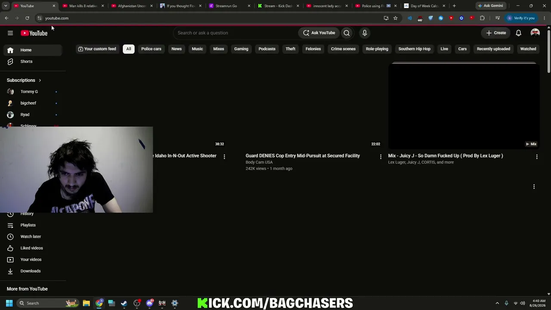Open the account avatar menu
The image size is (551, 310).
pos(535,33)
